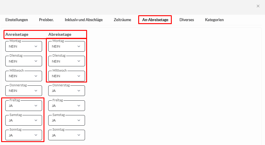
Task: Expand the Abreisetage Dienstag dropdown
Action: coord(66,61)
